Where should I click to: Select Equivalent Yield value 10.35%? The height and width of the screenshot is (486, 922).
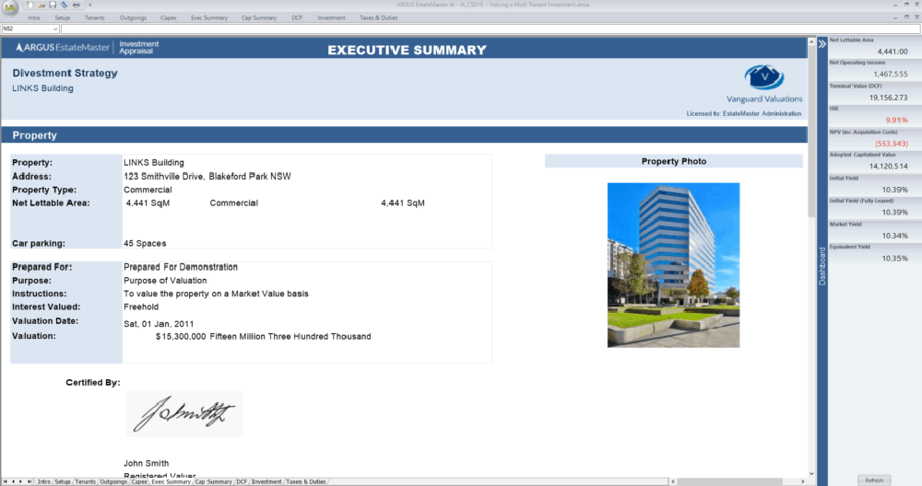(x=895, y=259)
